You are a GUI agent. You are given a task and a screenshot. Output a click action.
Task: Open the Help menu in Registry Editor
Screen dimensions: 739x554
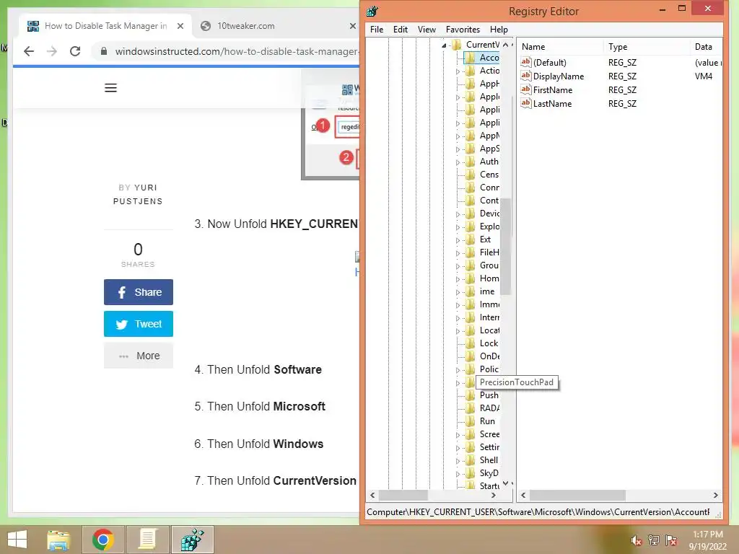tap(499, 29)
